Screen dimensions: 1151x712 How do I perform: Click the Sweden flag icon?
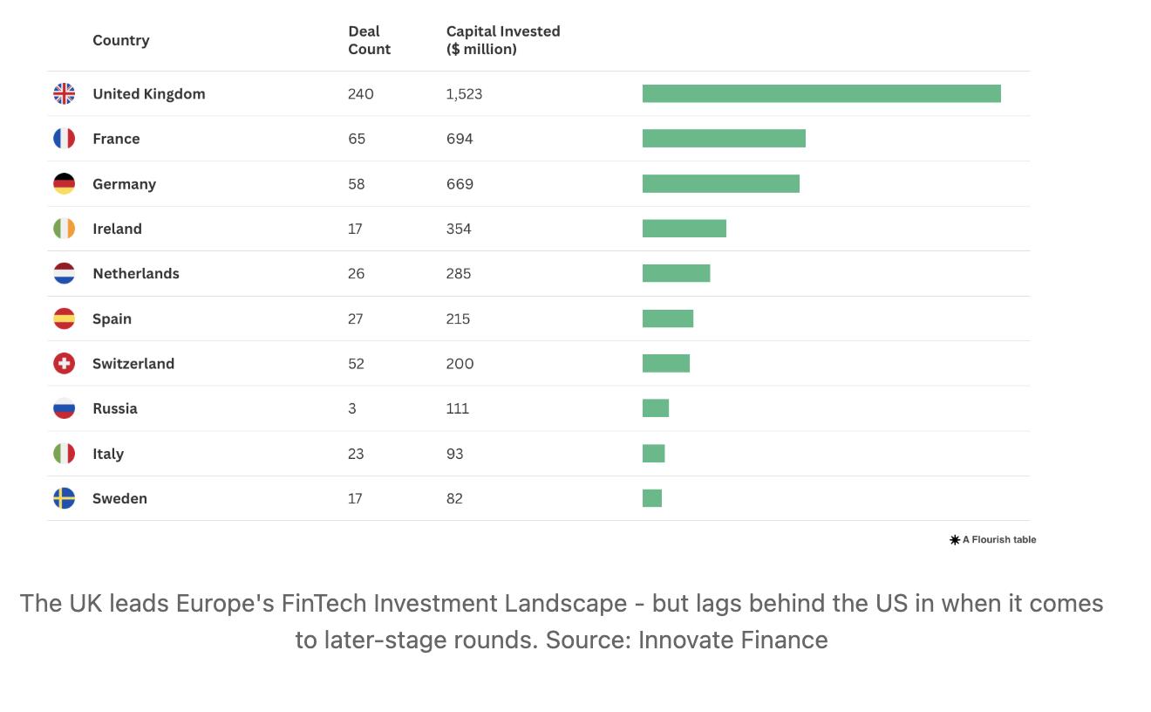click(64, 498)
